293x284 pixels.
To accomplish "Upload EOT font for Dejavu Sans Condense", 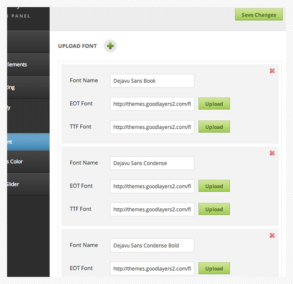I will [x=214, y=186].
